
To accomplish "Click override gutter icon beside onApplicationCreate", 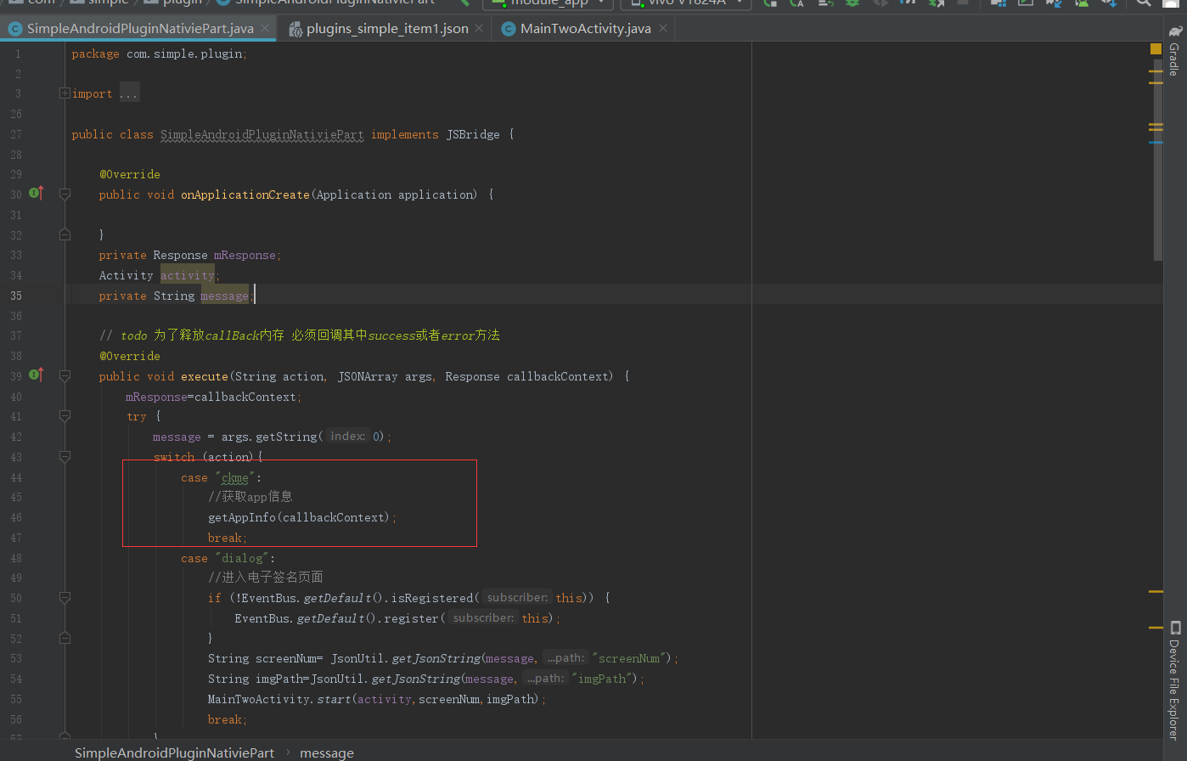I will (37, 194).
